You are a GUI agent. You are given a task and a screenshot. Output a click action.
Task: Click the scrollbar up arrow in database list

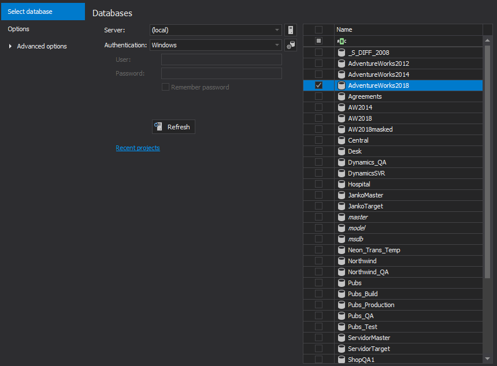pos(488,40)
